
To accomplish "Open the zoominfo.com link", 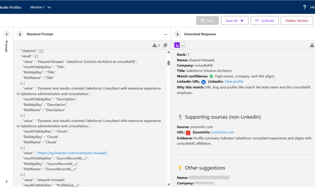I will pyautogui.click(x=222, y=132).
